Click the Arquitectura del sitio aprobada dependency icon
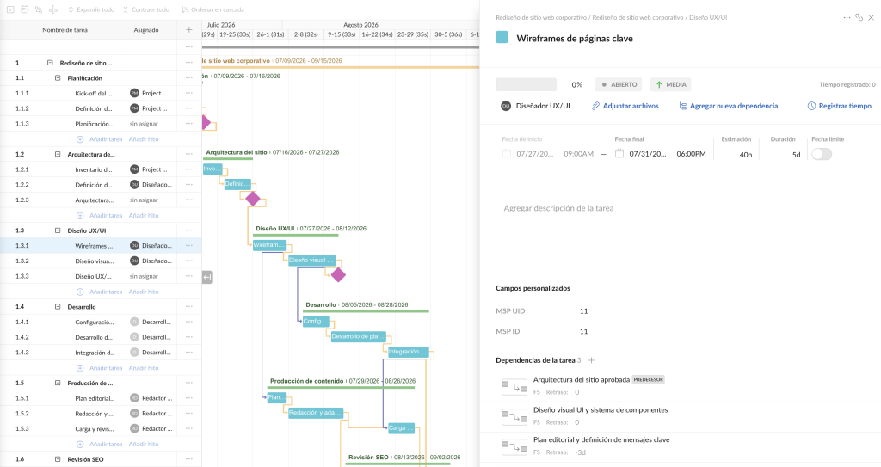This screenshot has width=881, height=467. click(514, 387)
